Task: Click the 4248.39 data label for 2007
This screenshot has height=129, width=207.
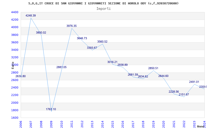Action: point(31,15)
